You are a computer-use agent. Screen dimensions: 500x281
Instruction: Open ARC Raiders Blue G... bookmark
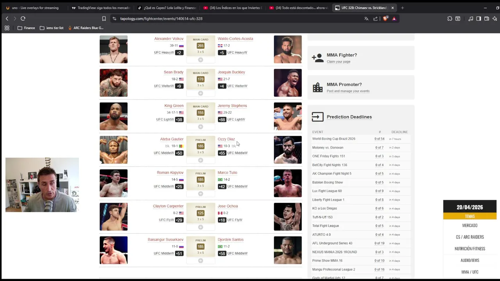[x=86, y=28]
